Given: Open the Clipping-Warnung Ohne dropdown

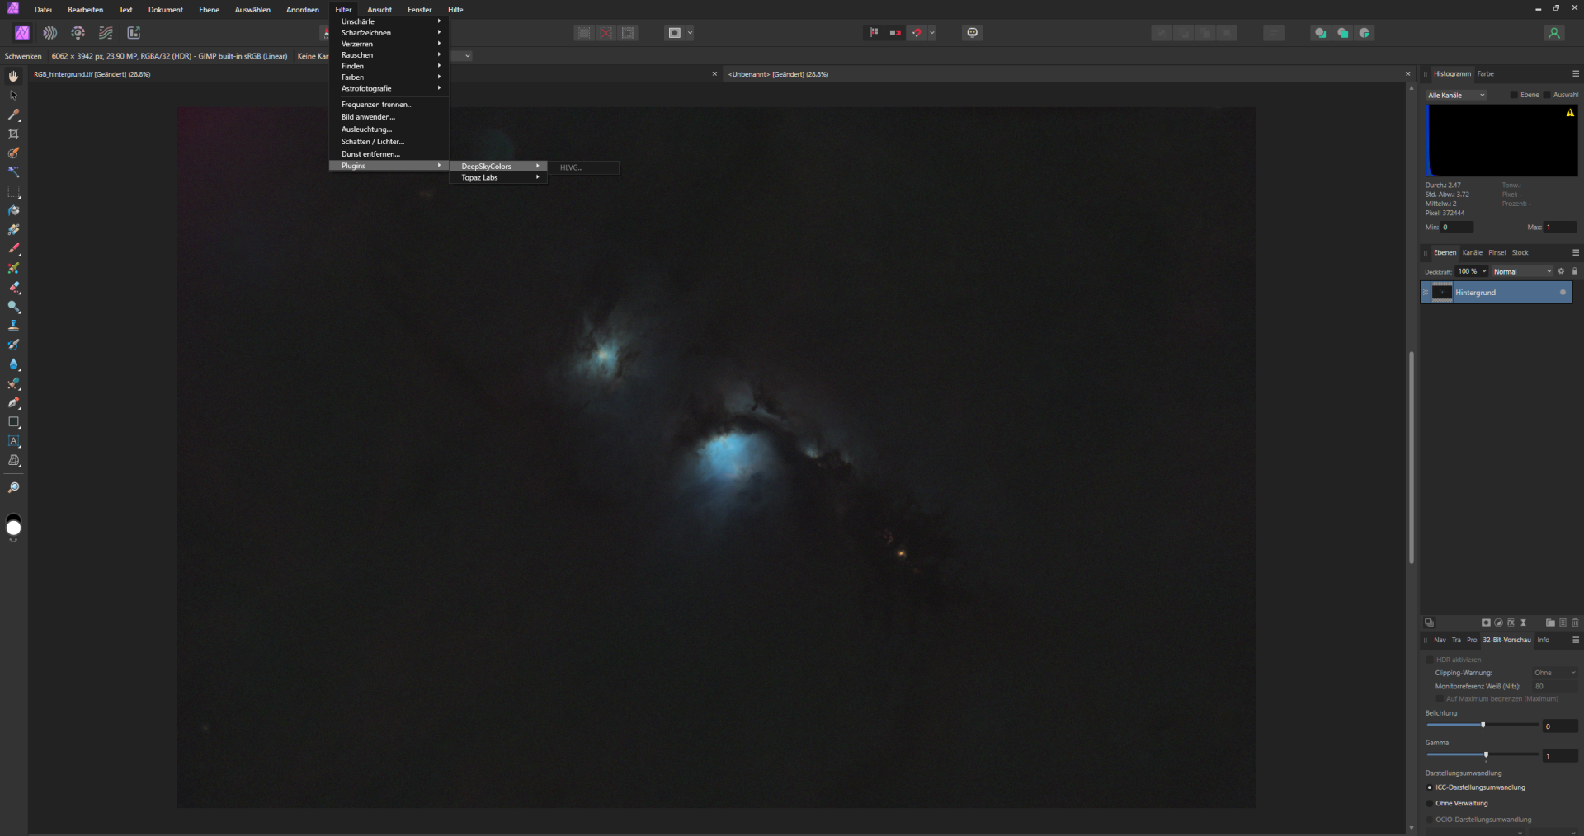Looking at the screenshot, I should click(1555, 673).
